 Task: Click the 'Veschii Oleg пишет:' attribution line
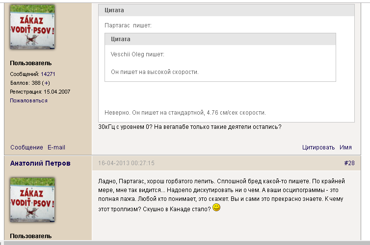pos(137,54)
